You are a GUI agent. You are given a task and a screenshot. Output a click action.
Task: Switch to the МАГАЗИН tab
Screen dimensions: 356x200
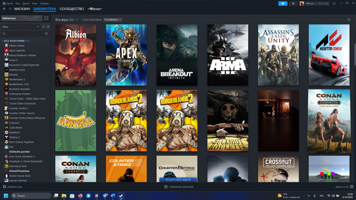pyautogui.click(x=22, y=9)
